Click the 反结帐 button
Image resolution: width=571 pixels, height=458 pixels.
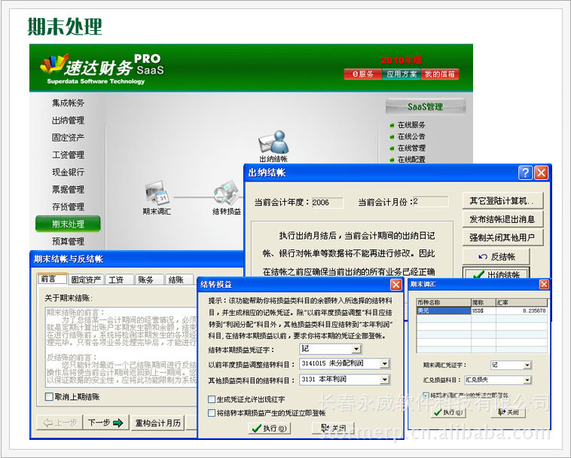[x=496, y=257]
